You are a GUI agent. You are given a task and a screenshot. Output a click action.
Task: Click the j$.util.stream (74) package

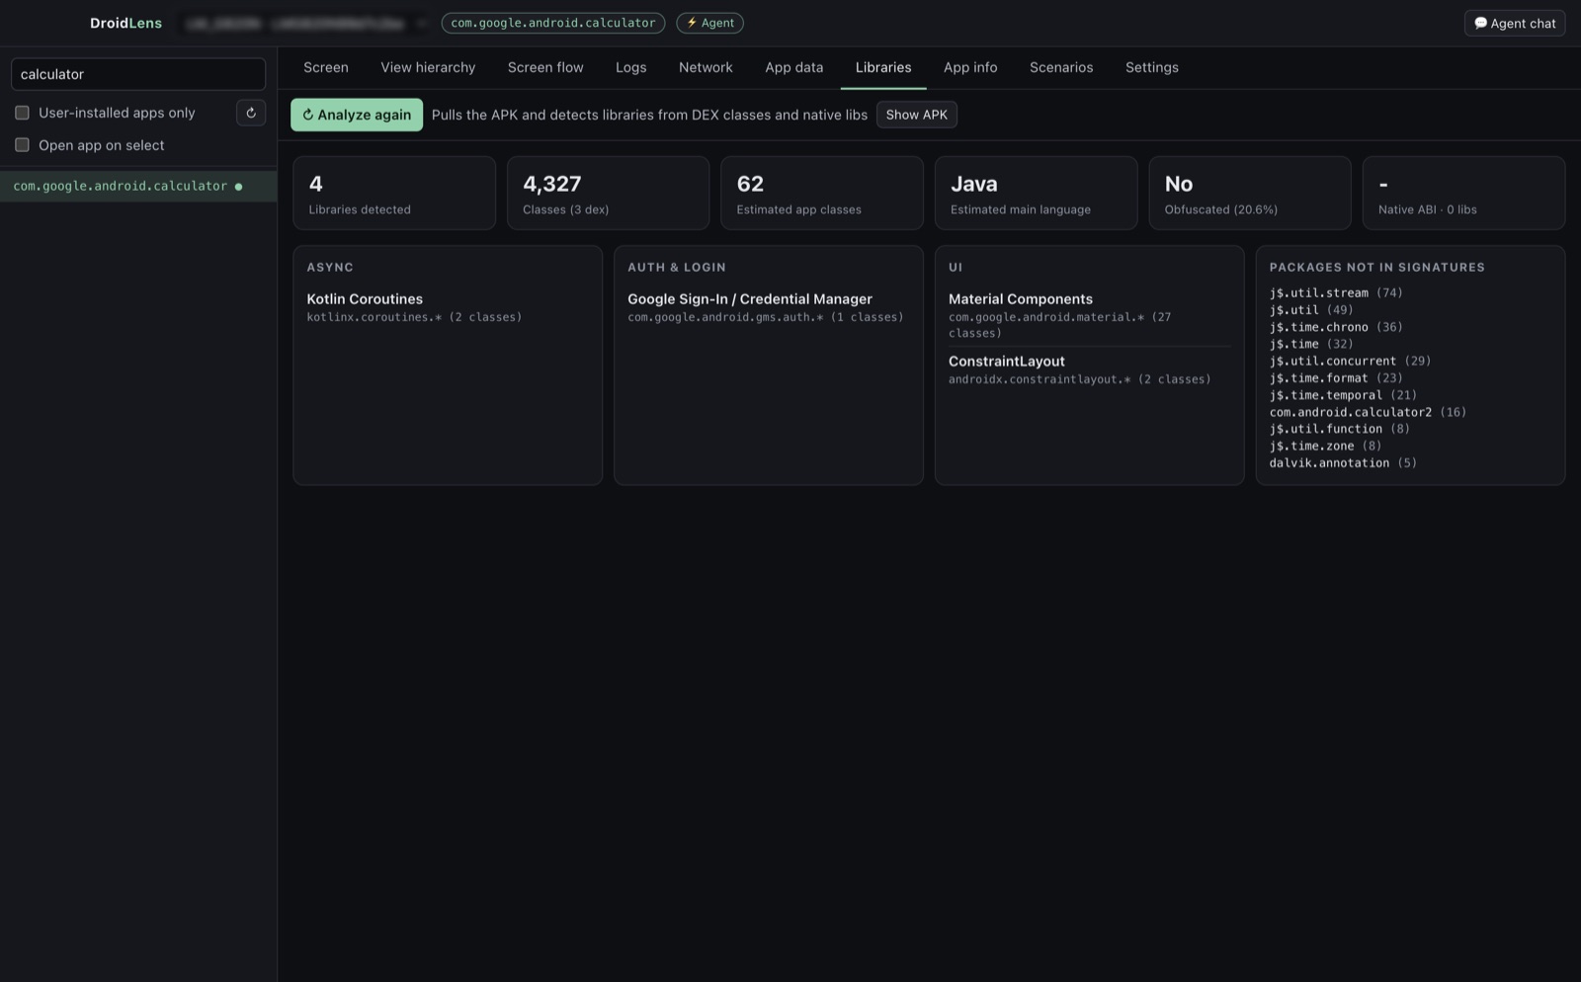coord(1336,292)
